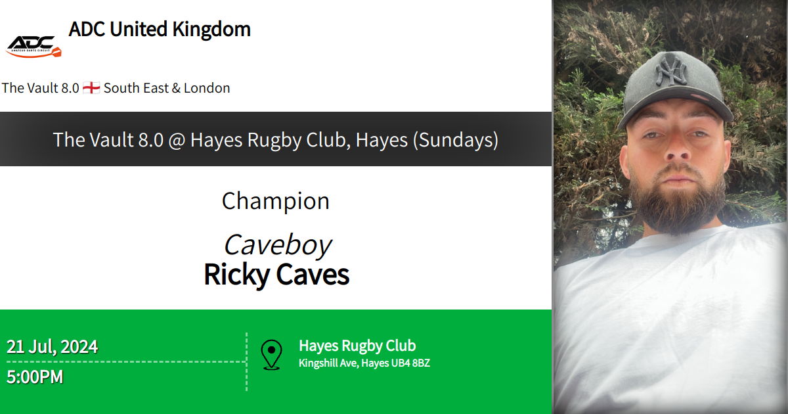Click "The Vault 8.0" beside the flag
Viewport: 788px width, 414px height.
coord(41,88)
